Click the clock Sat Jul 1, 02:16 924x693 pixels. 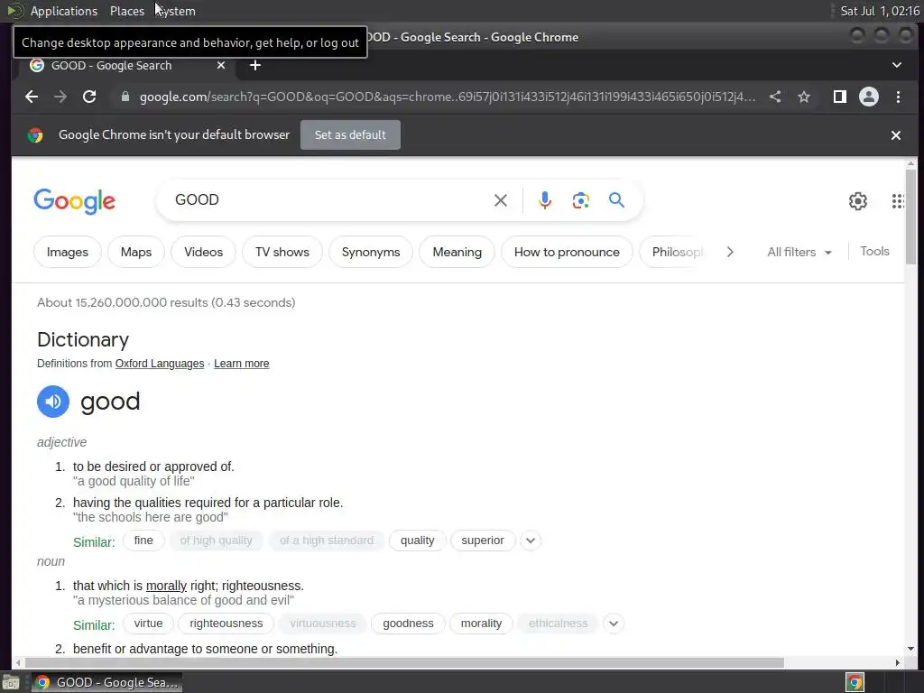pyautogui.click(x=879, y=11)
